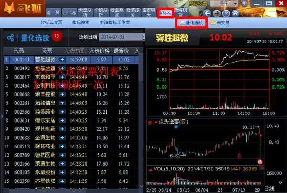The width and height of the screenshot is (287, 193).
Task: Click plus icon beside 现代制药
Action: click(x=62, y=129)
